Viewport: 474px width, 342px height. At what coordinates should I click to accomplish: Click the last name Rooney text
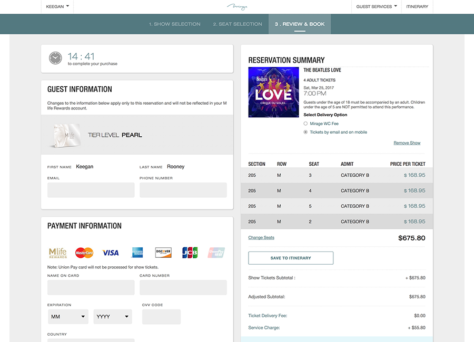point(175,166)
